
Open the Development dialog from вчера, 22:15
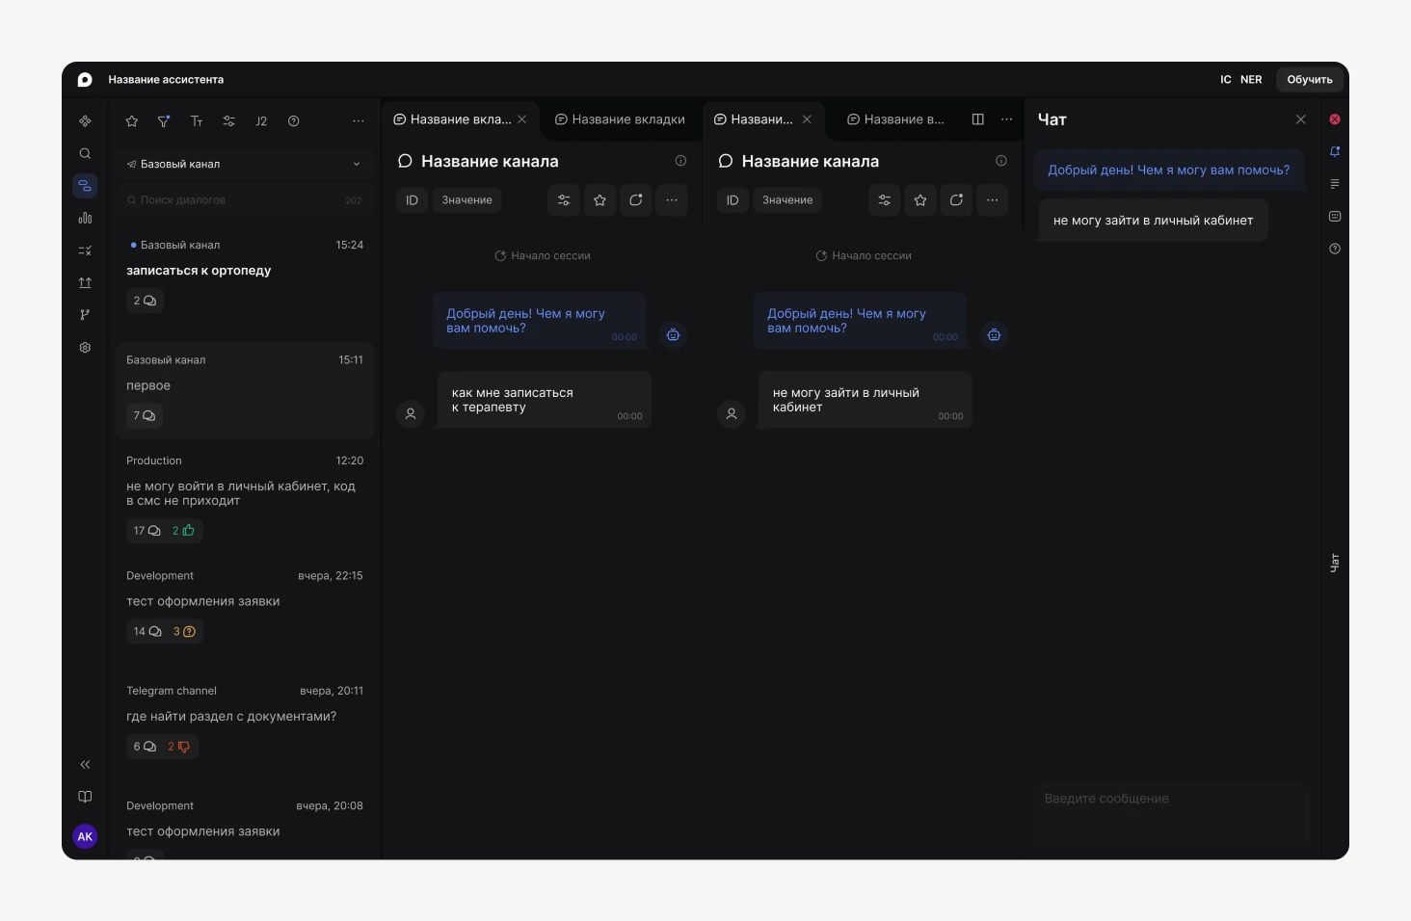245,605
